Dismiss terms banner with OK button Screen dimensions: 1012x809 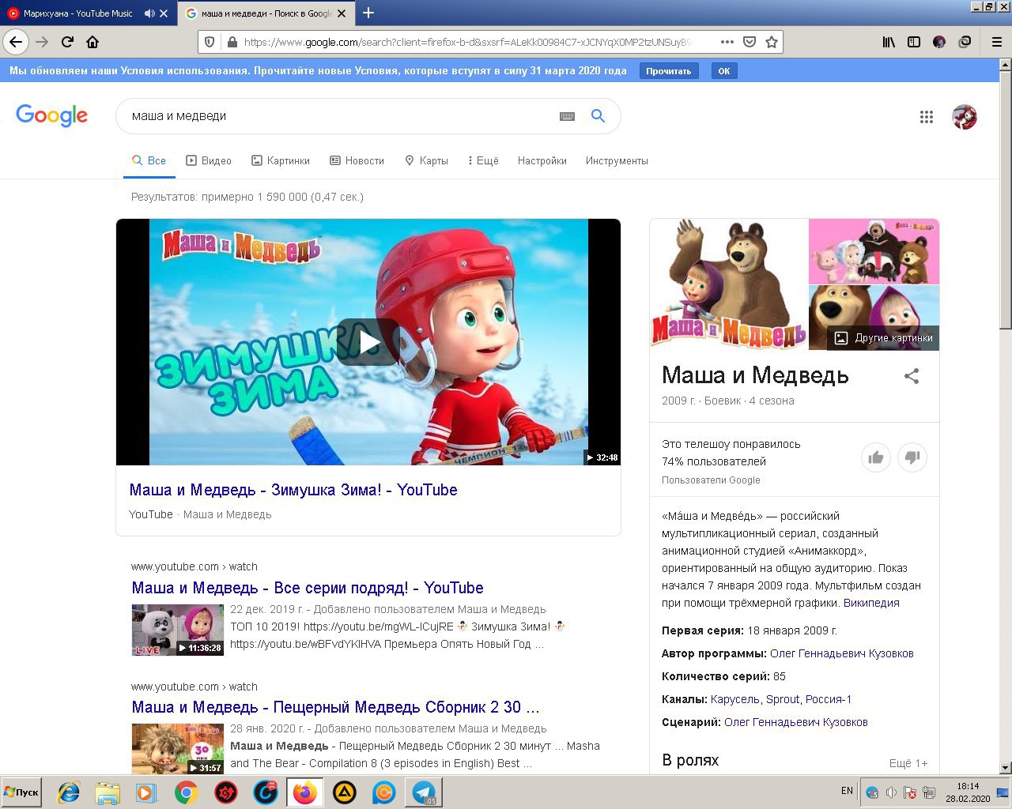724,71
